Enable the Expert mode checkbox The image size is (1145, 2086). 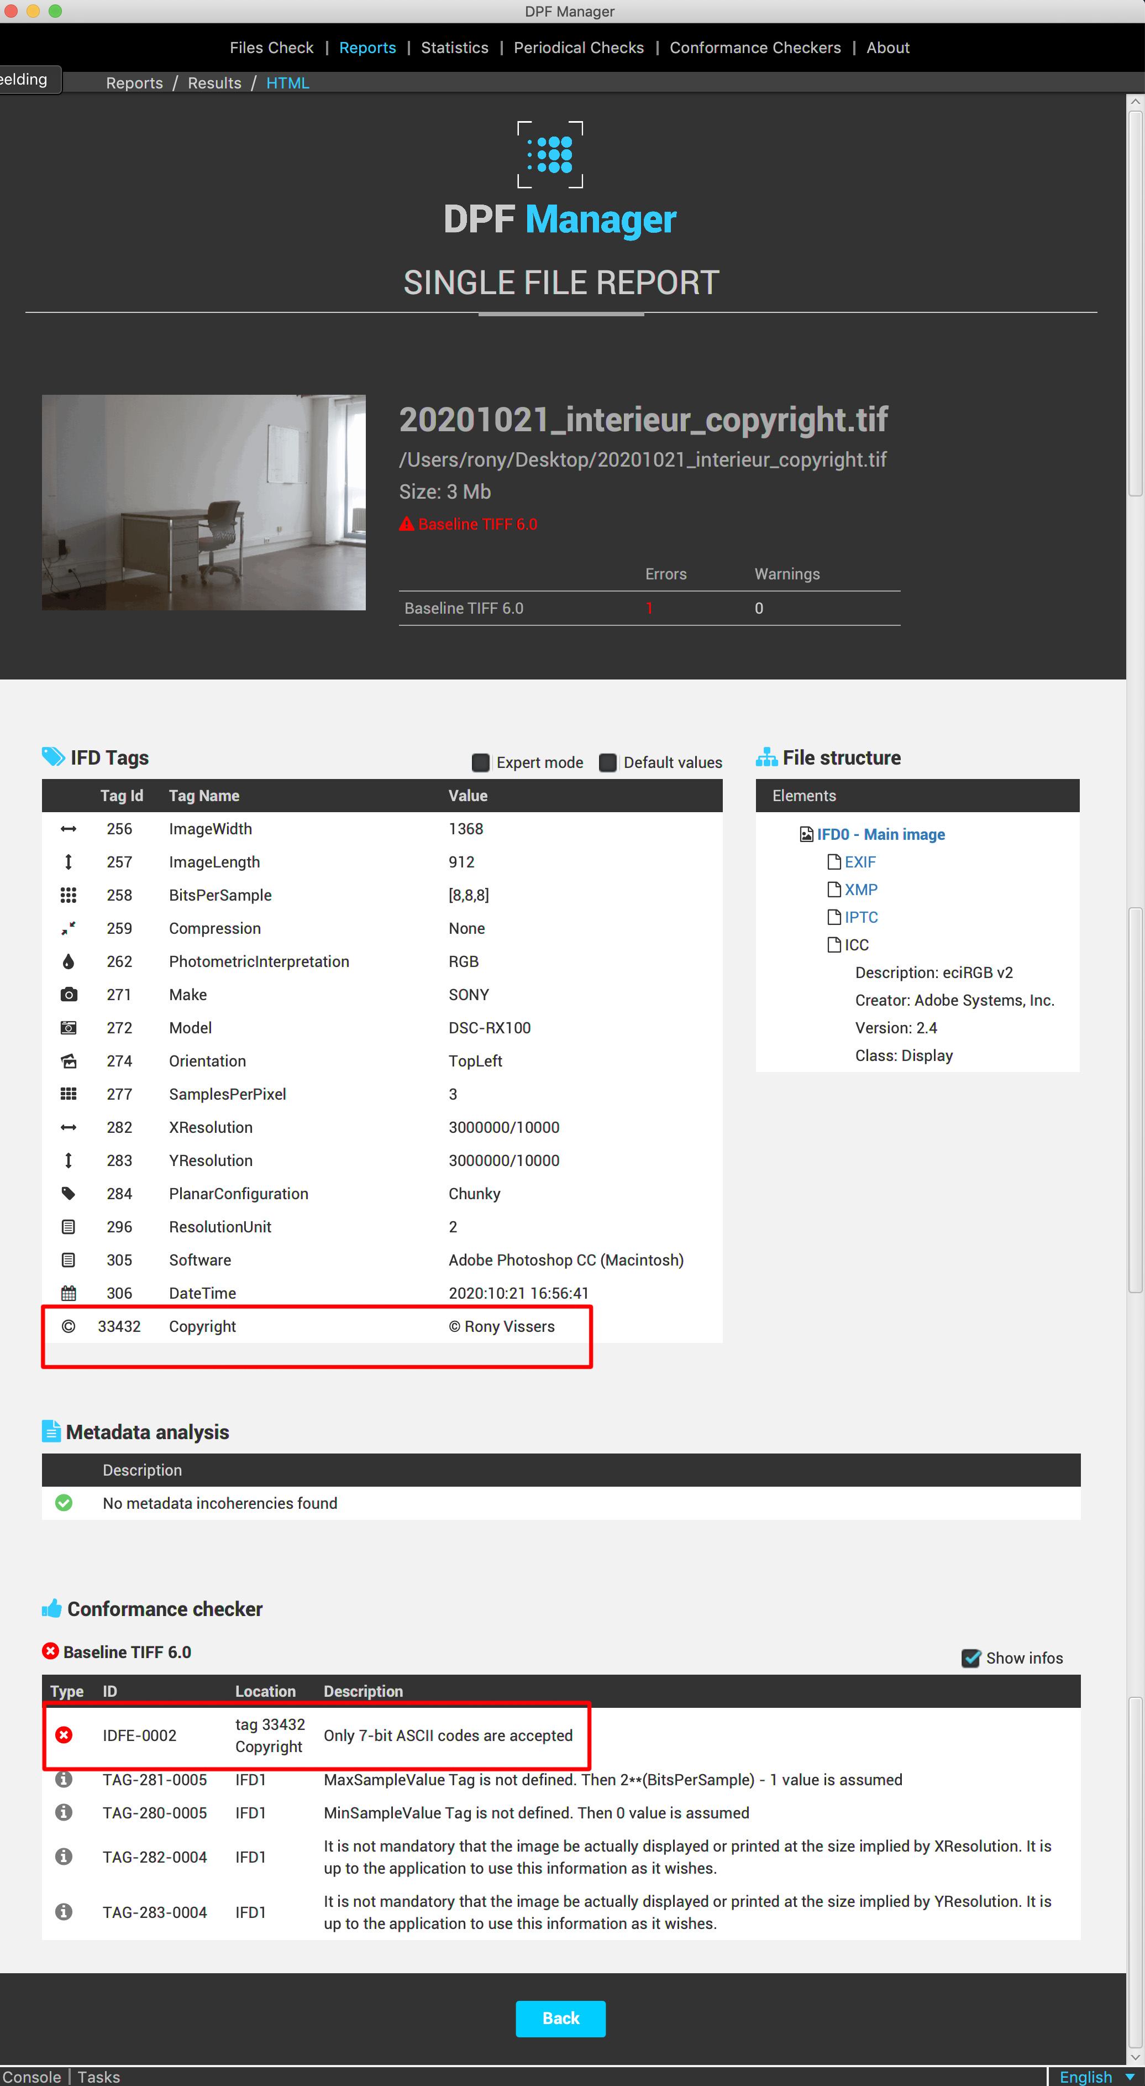481,763
